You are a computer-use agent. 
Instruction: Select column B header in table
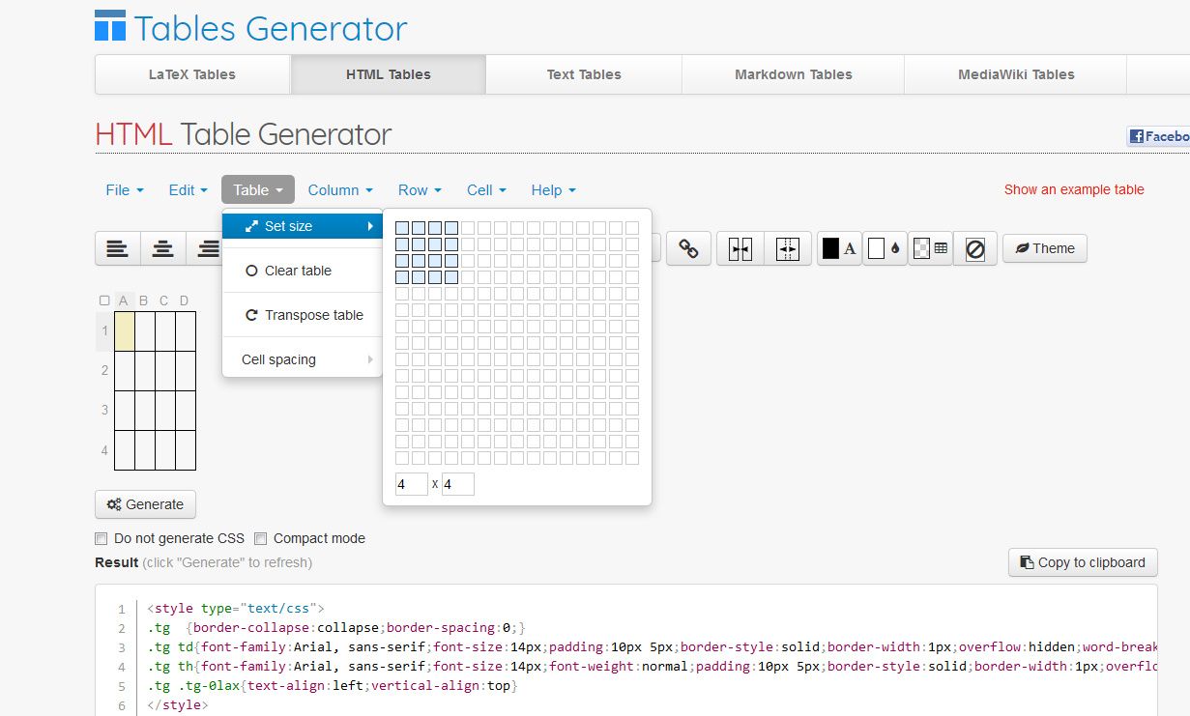(144, 301)
